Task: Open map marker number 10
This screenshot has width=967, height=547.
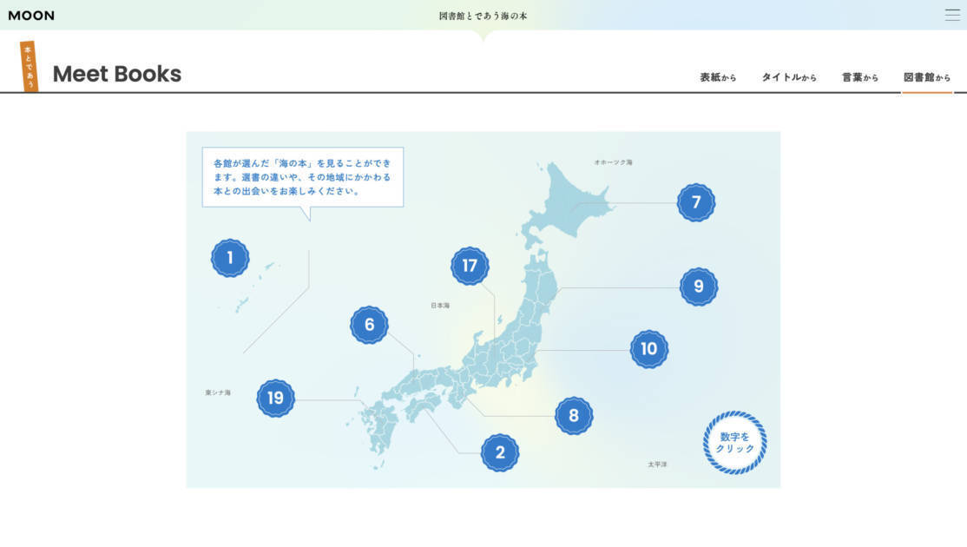Action: click(x=648, y=349)
